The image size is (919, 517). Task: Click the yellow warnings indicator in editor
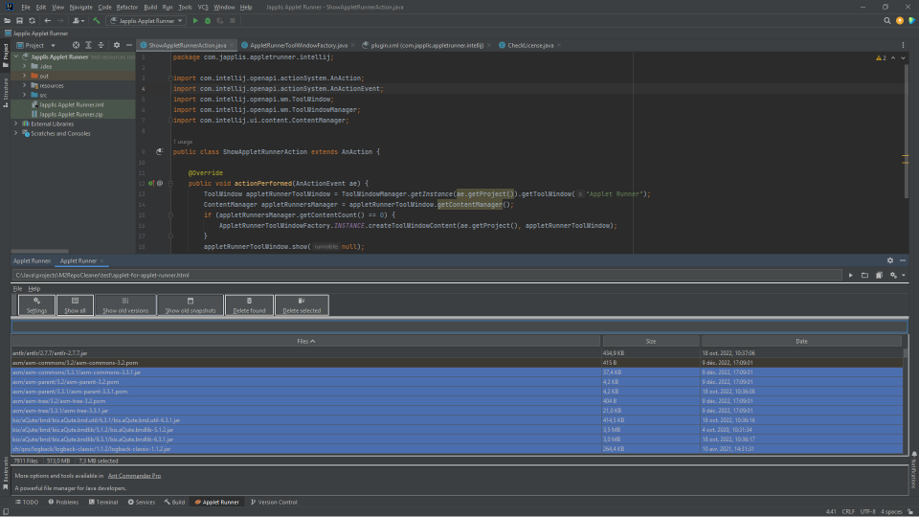pyautogui.click(x=881, y=58)
